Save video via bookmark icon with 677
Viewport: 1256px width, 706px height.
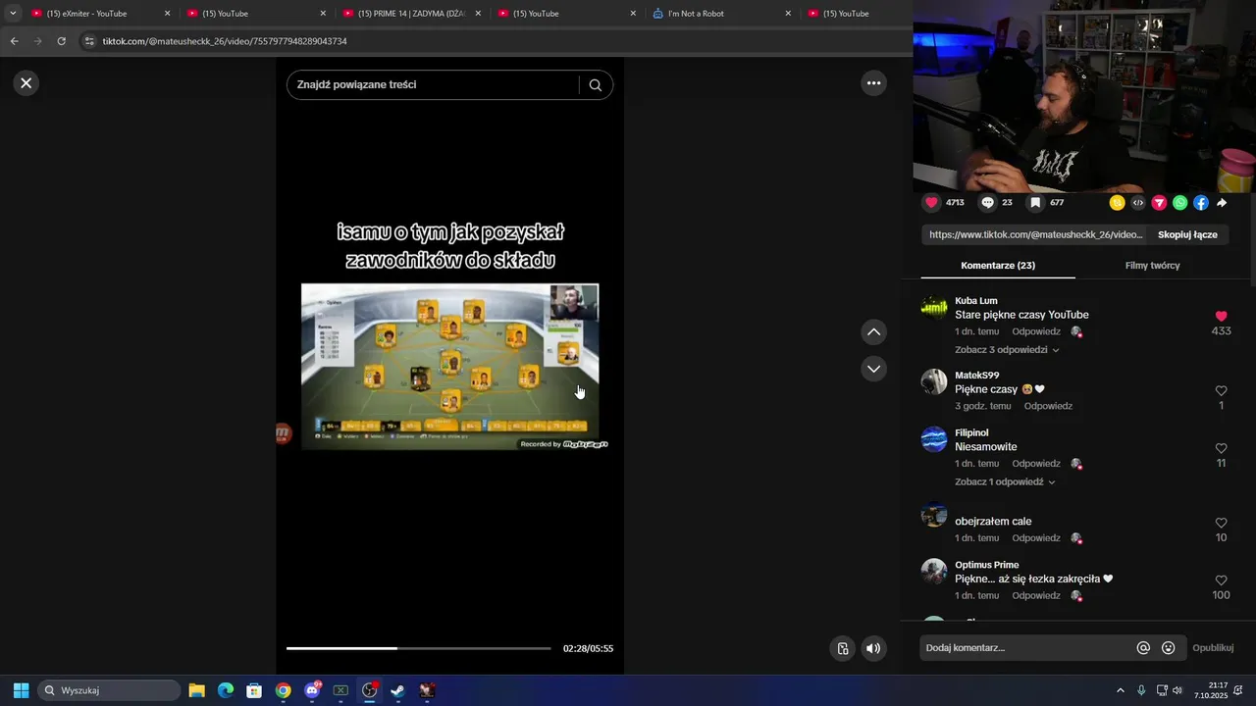[1035, 203]
